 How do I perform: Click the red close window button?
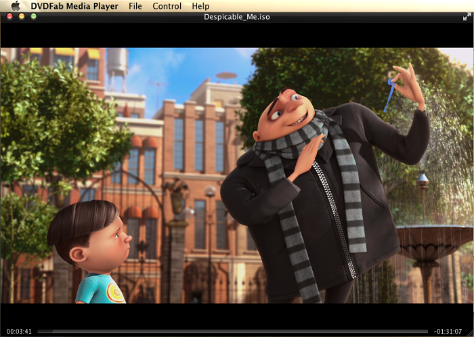click(x=9, y=16)
